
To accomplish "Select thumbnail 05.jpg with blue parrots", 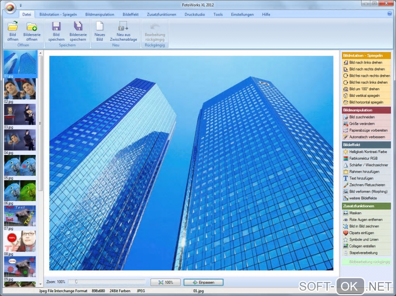I will 20,165.
